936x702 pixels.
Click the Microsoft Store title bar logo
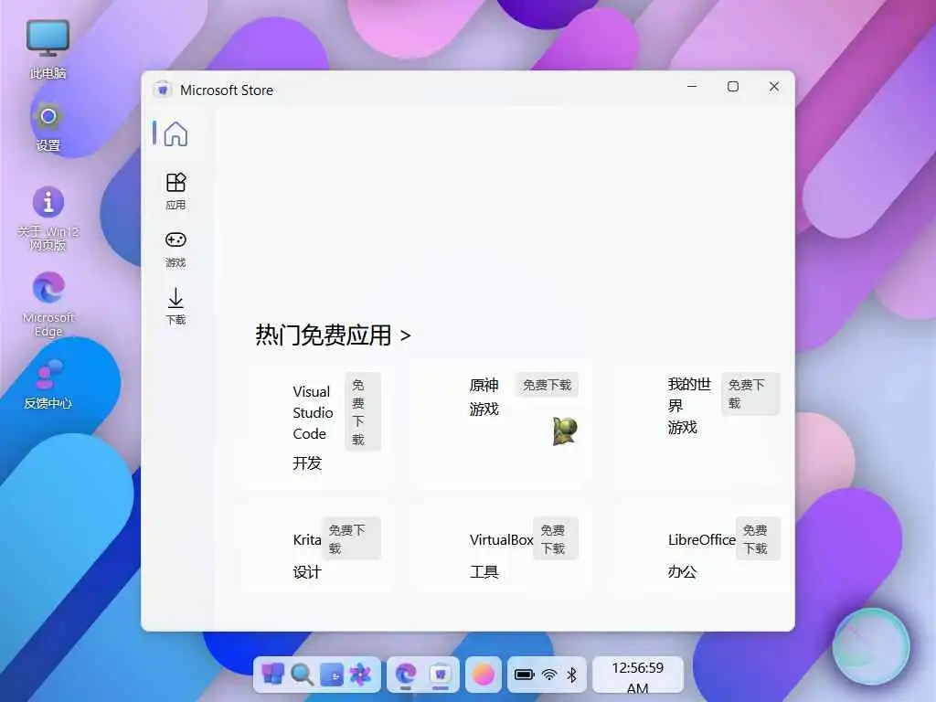(163, 90)
